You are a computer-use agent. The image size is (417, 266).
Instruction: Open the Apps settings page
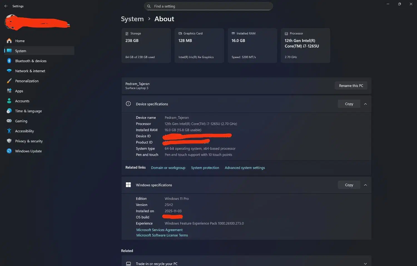[19, 91]
